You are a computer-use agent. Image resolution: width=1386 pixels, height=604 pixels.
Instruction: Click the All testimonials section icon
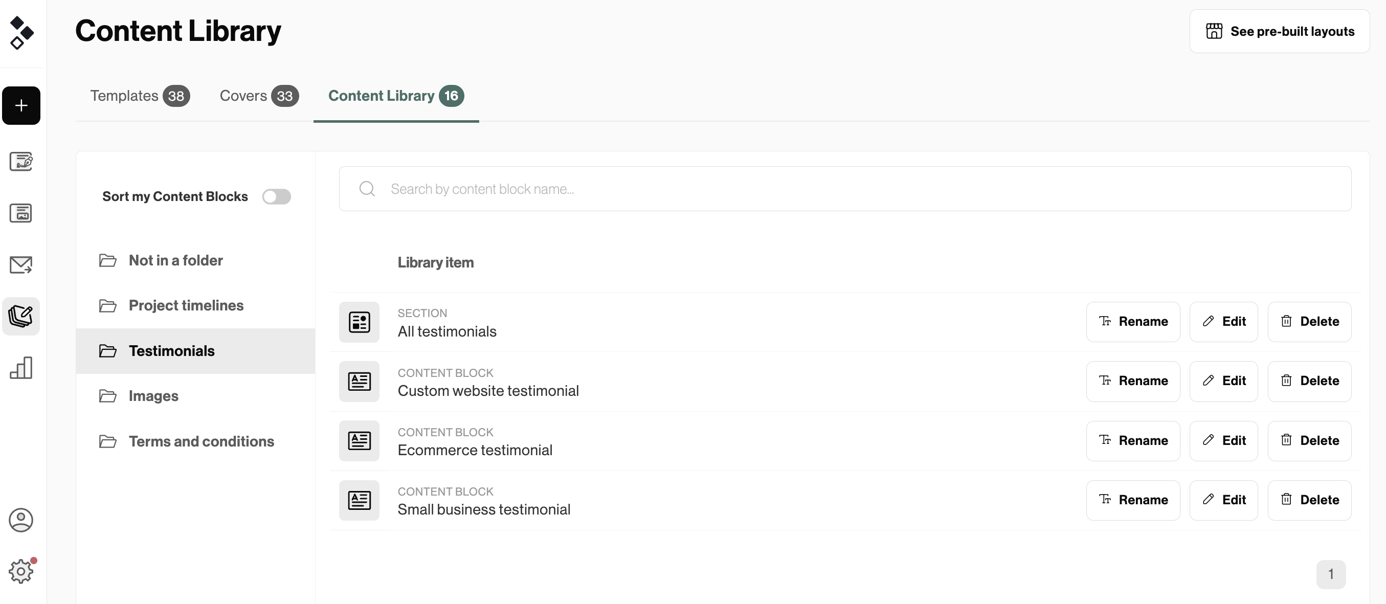coord(359,322)
